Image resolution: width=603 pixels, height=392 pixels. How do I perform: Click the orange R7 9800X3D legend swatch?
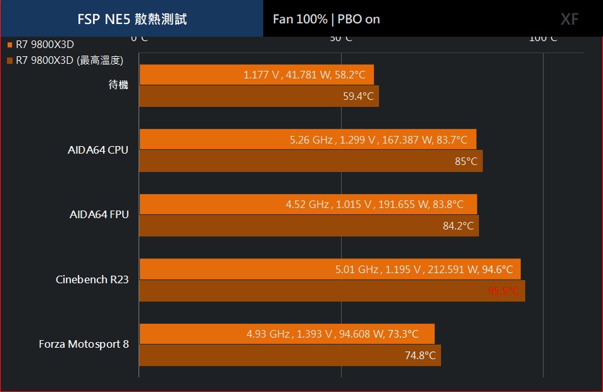point(10,45)
